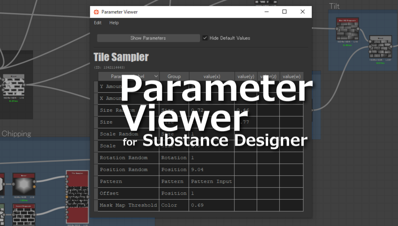The height and width of the screenshot is (226, 398).
Task: Uncheck the Hide Default Values checkbox
Action: tap(205, 38)
